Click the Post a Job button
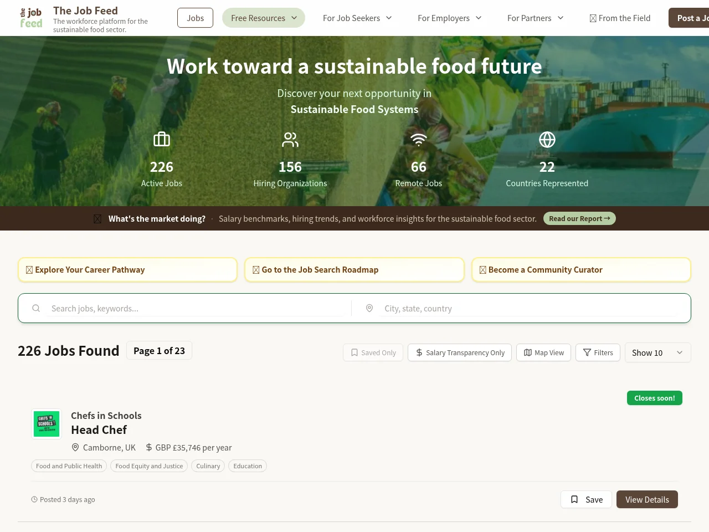Screen dimensions: 709x532 [x=689, y=18]
